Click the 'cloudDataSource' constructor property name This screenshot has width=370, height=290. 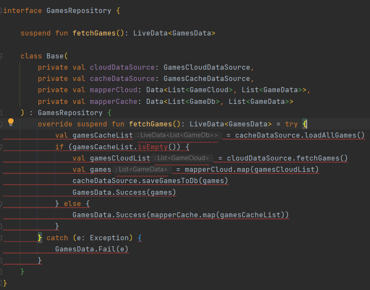122,68
